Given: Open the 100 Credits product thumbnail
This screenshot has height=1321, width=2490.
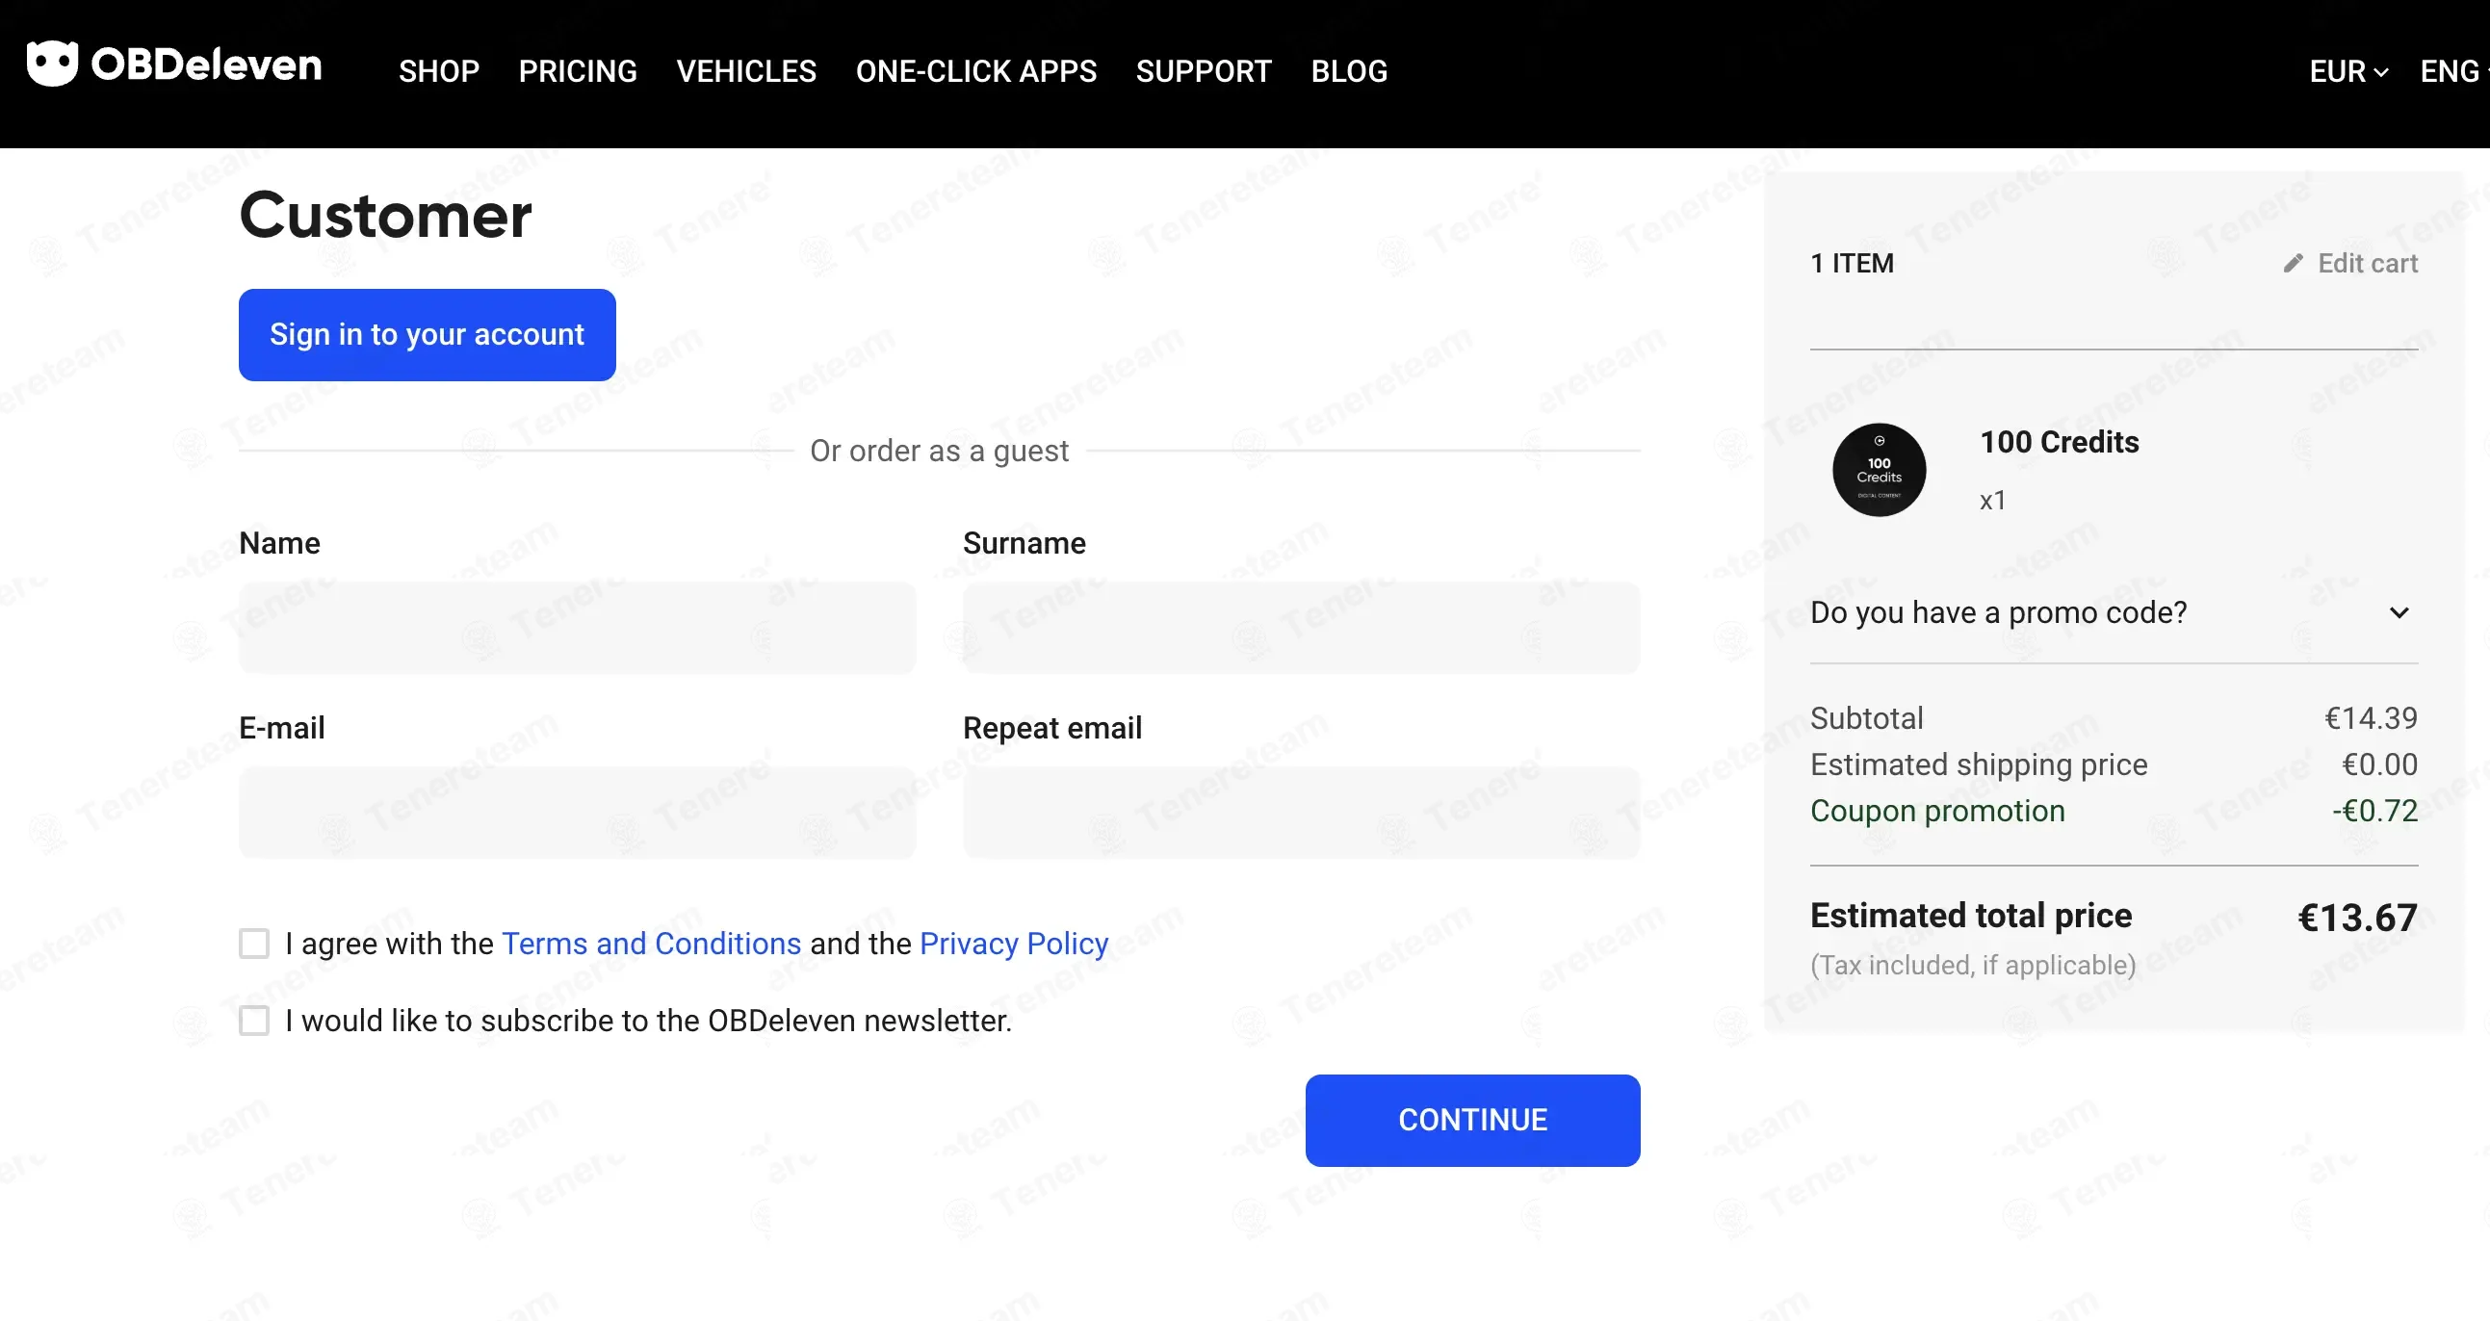Looking at the screenshot, I should [x=1880, y=471].
